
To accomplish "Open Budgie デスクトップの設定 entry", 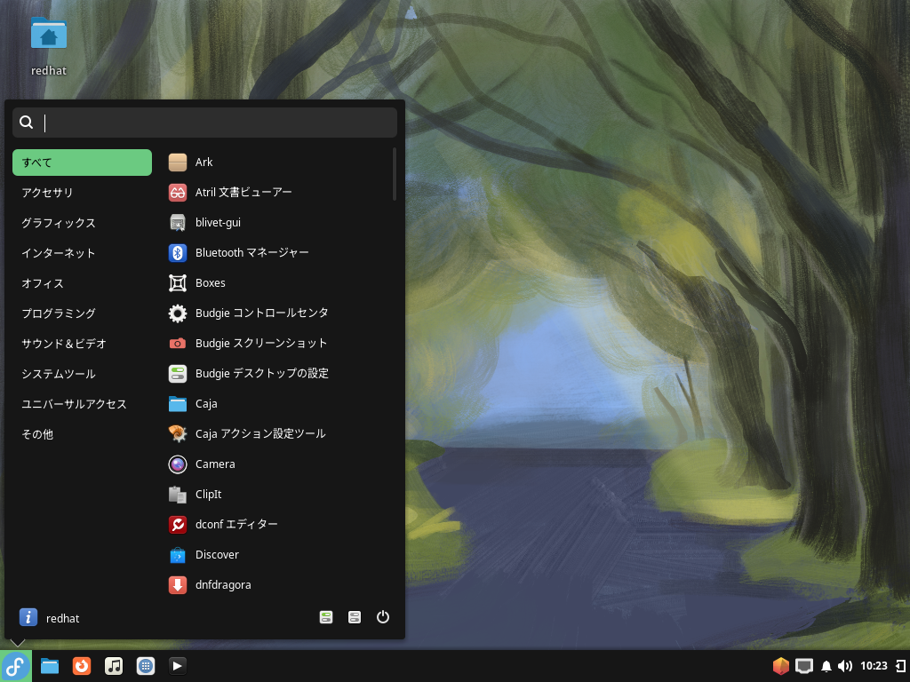I will point(277,374).
